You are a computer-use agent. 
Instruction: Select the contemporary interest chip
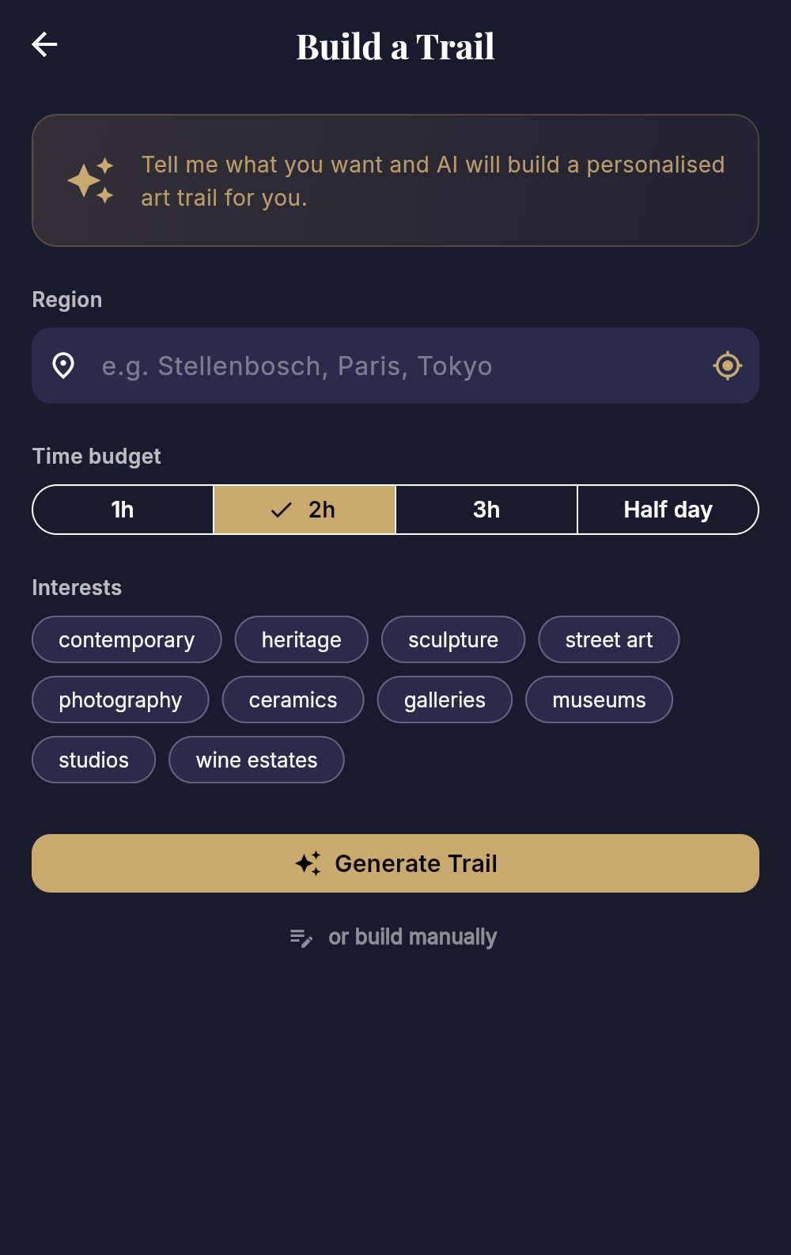click(127, 639)
